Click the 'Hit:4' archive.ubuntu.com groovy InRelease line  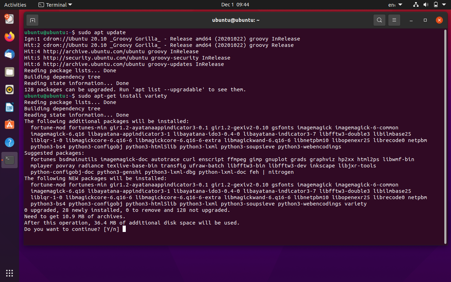(x=111, y=51)
